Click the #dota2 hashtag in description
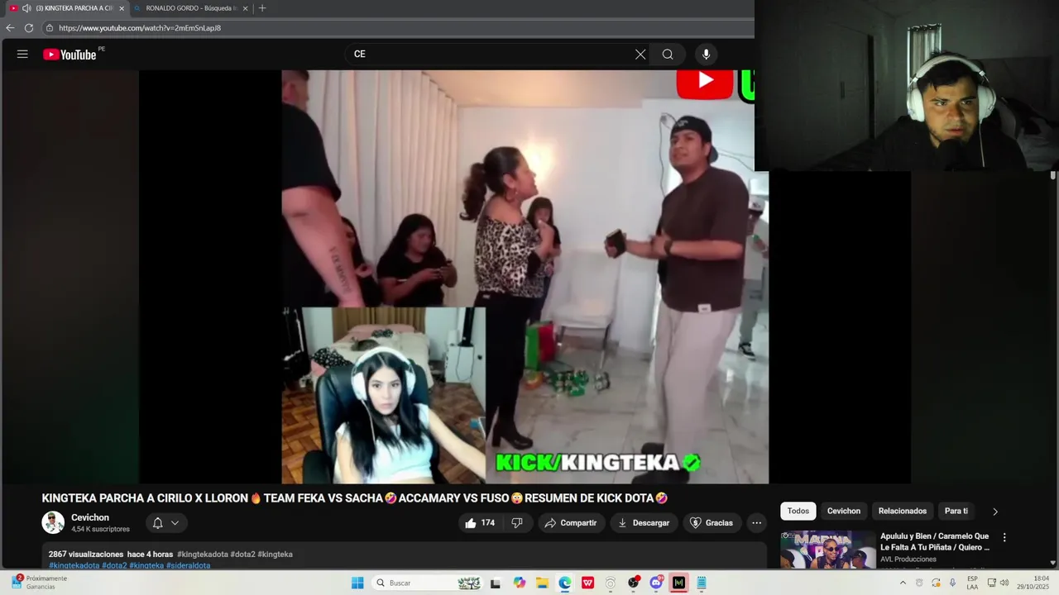This screenshot has width=1059, height=595. (114, 565)
